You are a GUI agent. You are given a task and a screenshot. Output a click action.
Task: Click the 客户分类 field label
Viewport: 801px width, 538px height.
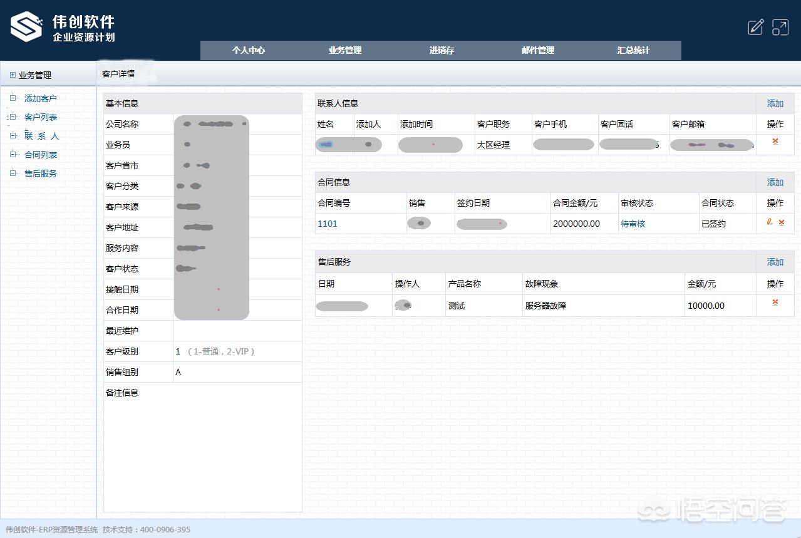[122, 186]
